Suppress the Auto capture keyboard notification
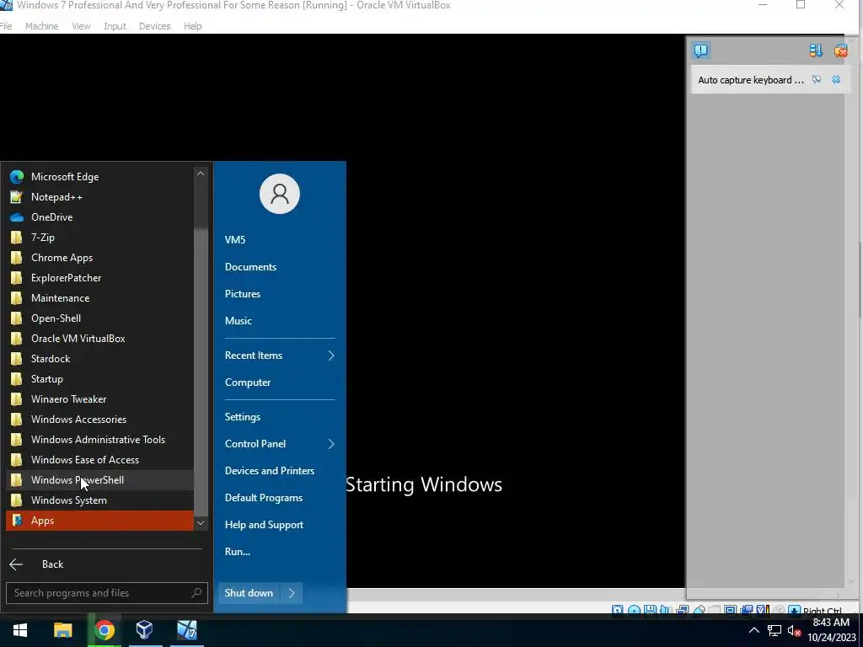This screenshot has width=863, height=647. pyautogui.click(x=817, y=80)
